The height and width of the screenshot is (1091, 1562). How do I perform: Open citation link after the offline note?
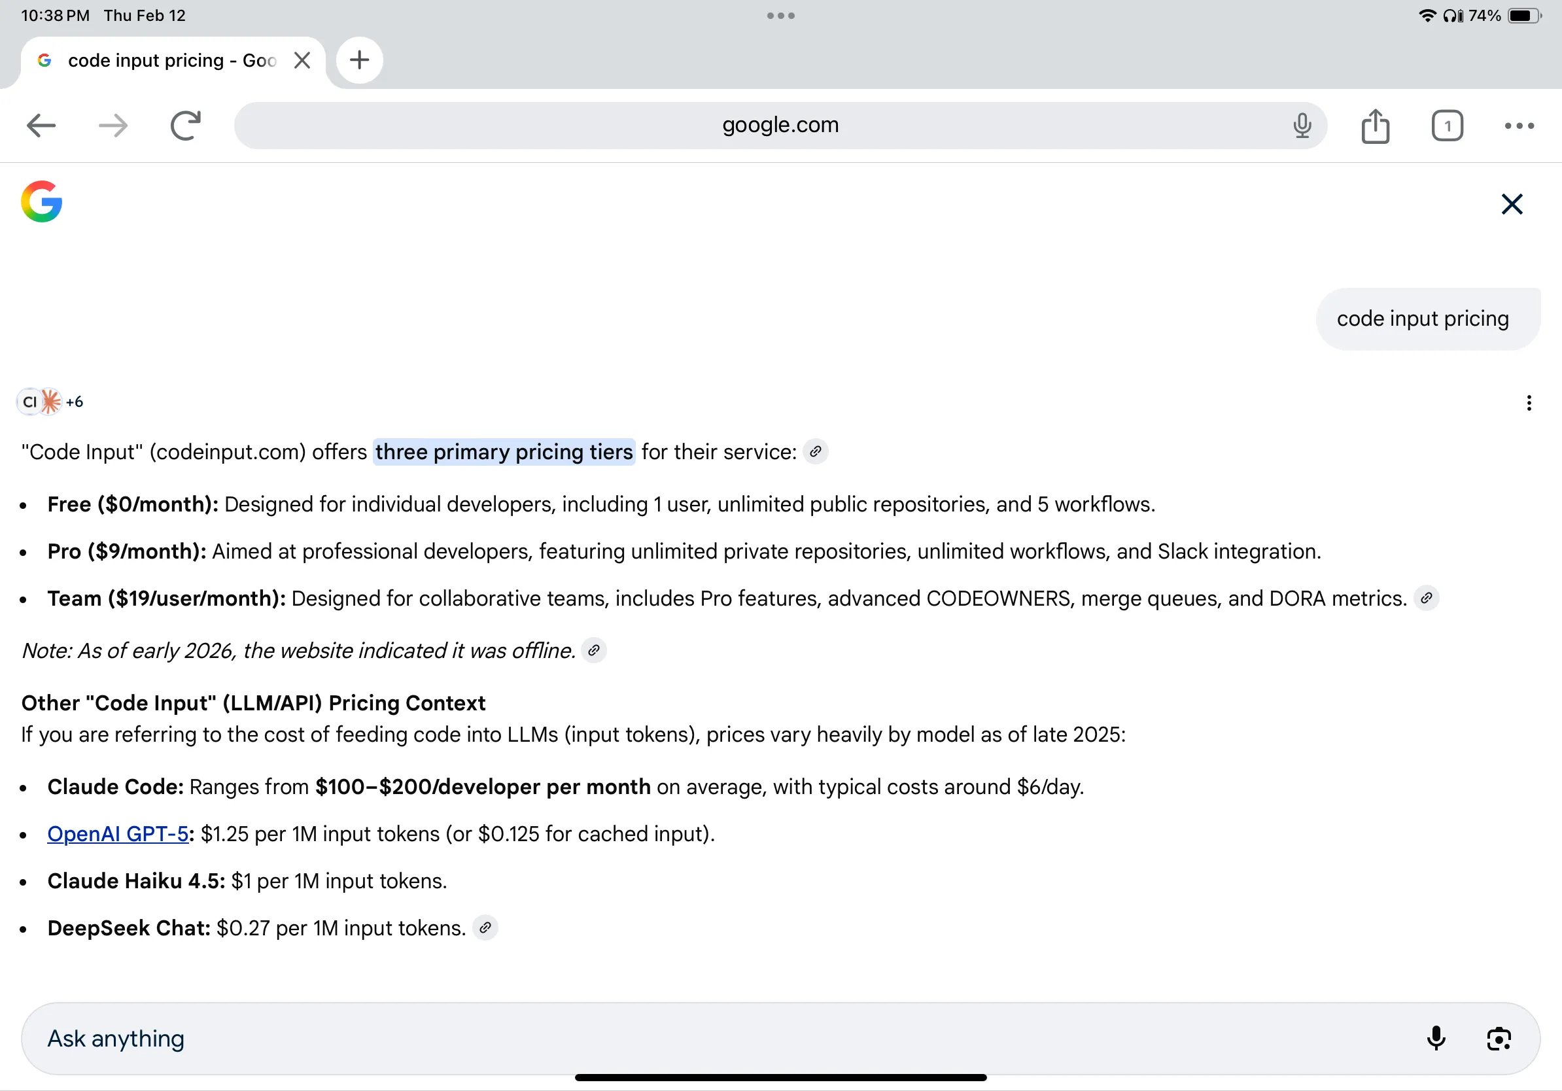[594, 651]
